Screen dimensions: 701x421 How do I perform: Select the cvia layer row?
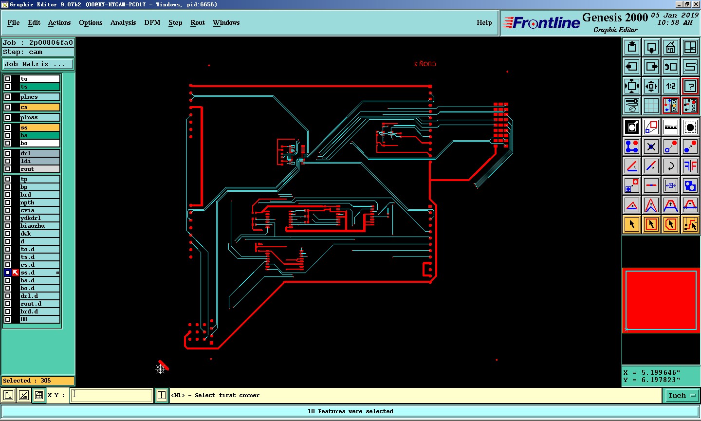point(40,210)
